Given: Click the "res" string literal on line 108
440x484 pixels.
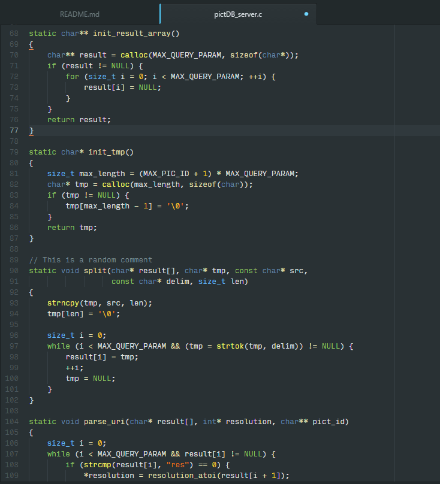Looking at the screenshot, I should [177, 465].
